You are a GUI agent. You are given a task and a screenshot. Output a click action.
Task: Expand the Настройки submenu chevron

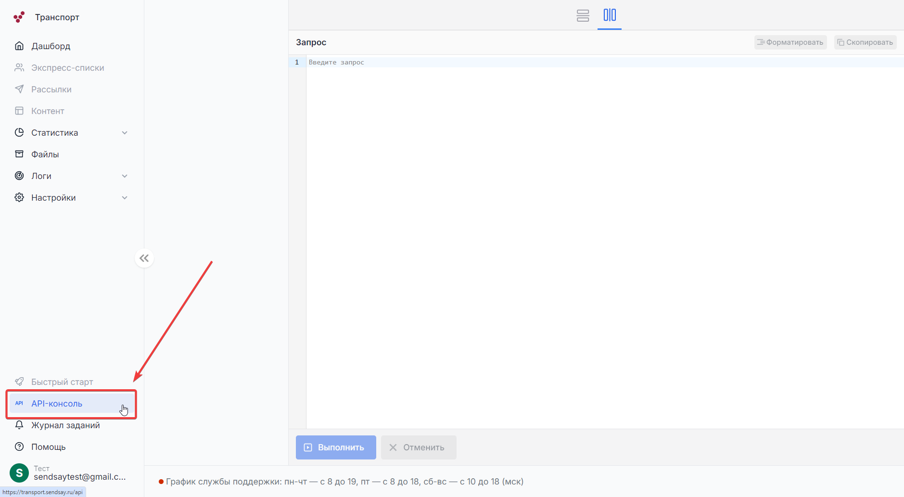[x=125, y=198]
